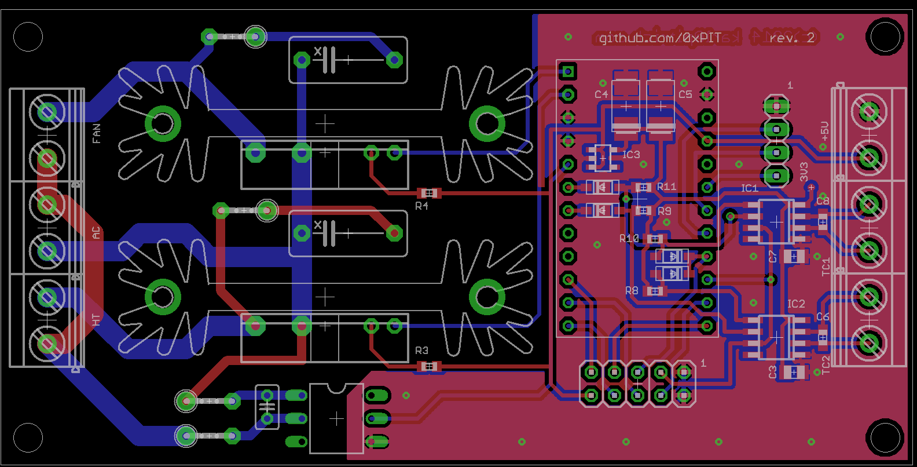The height and width of the screenshot is (467, 917).
Task: Select the C5 reference label
Action: point(685,94)
